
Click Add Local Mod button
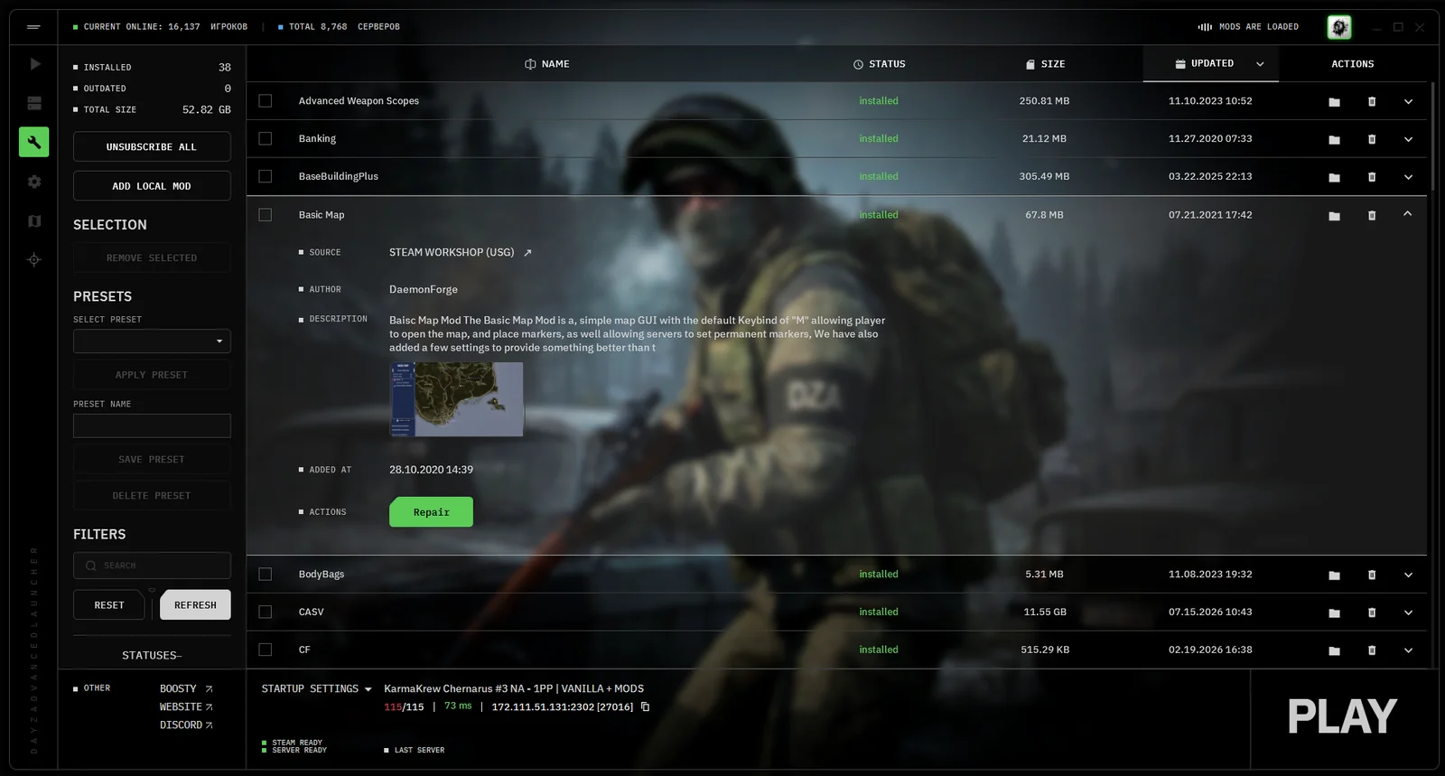click(152, 186)
